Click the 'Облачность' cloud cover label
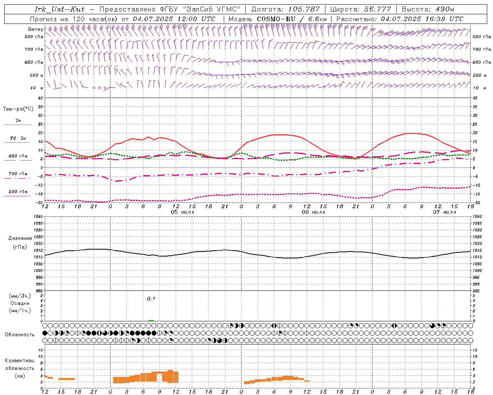This screenshot has width=493, height=395. pyautogui.click(x=20, y=334)
